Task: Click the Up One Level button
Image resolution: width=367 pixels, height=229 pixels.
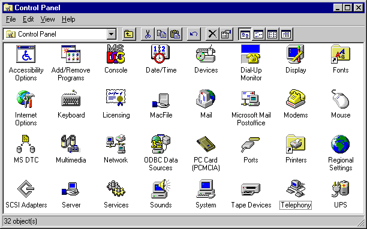Action: (129, 34)
